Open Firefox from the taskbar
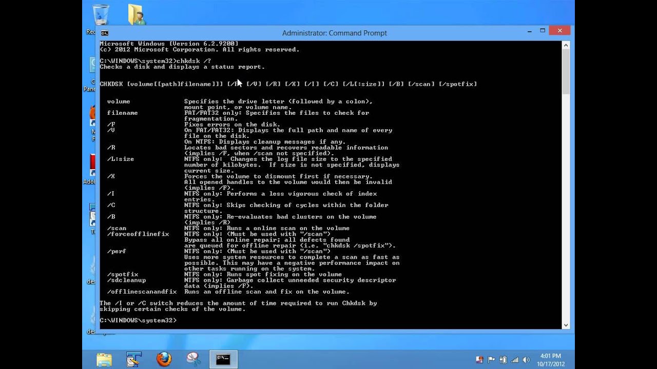Image resolution: width=657 pixels, height=369 pixels. 164,359
